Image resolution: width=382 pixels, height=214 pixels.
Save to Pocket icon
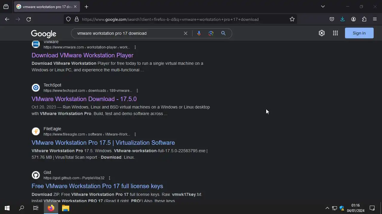pos(332,19)
